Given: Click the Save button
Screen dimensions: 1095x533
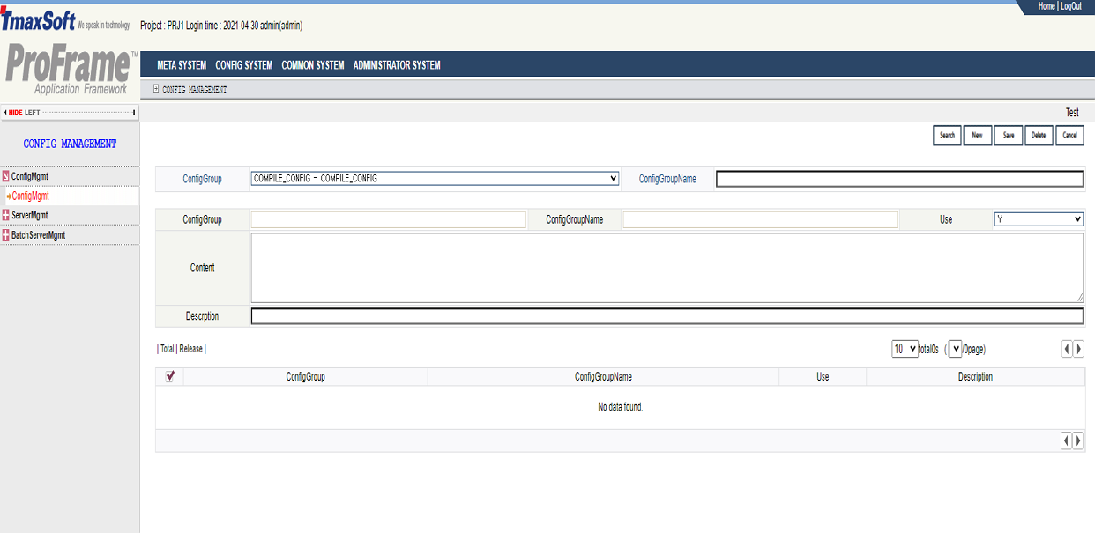Looking at the screenshot, I should (x=1008, y=136).
